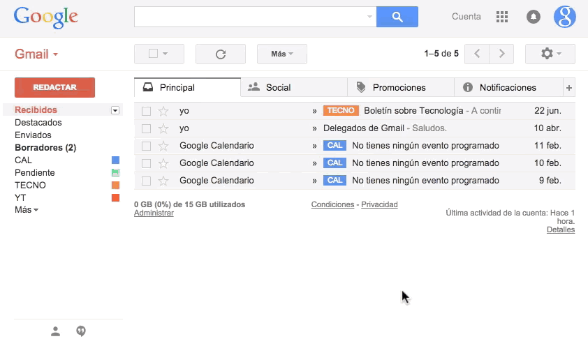Tick the checkbox for Delegados de Gmail
This screenshot has height=339, width=588.
[146, 128]
